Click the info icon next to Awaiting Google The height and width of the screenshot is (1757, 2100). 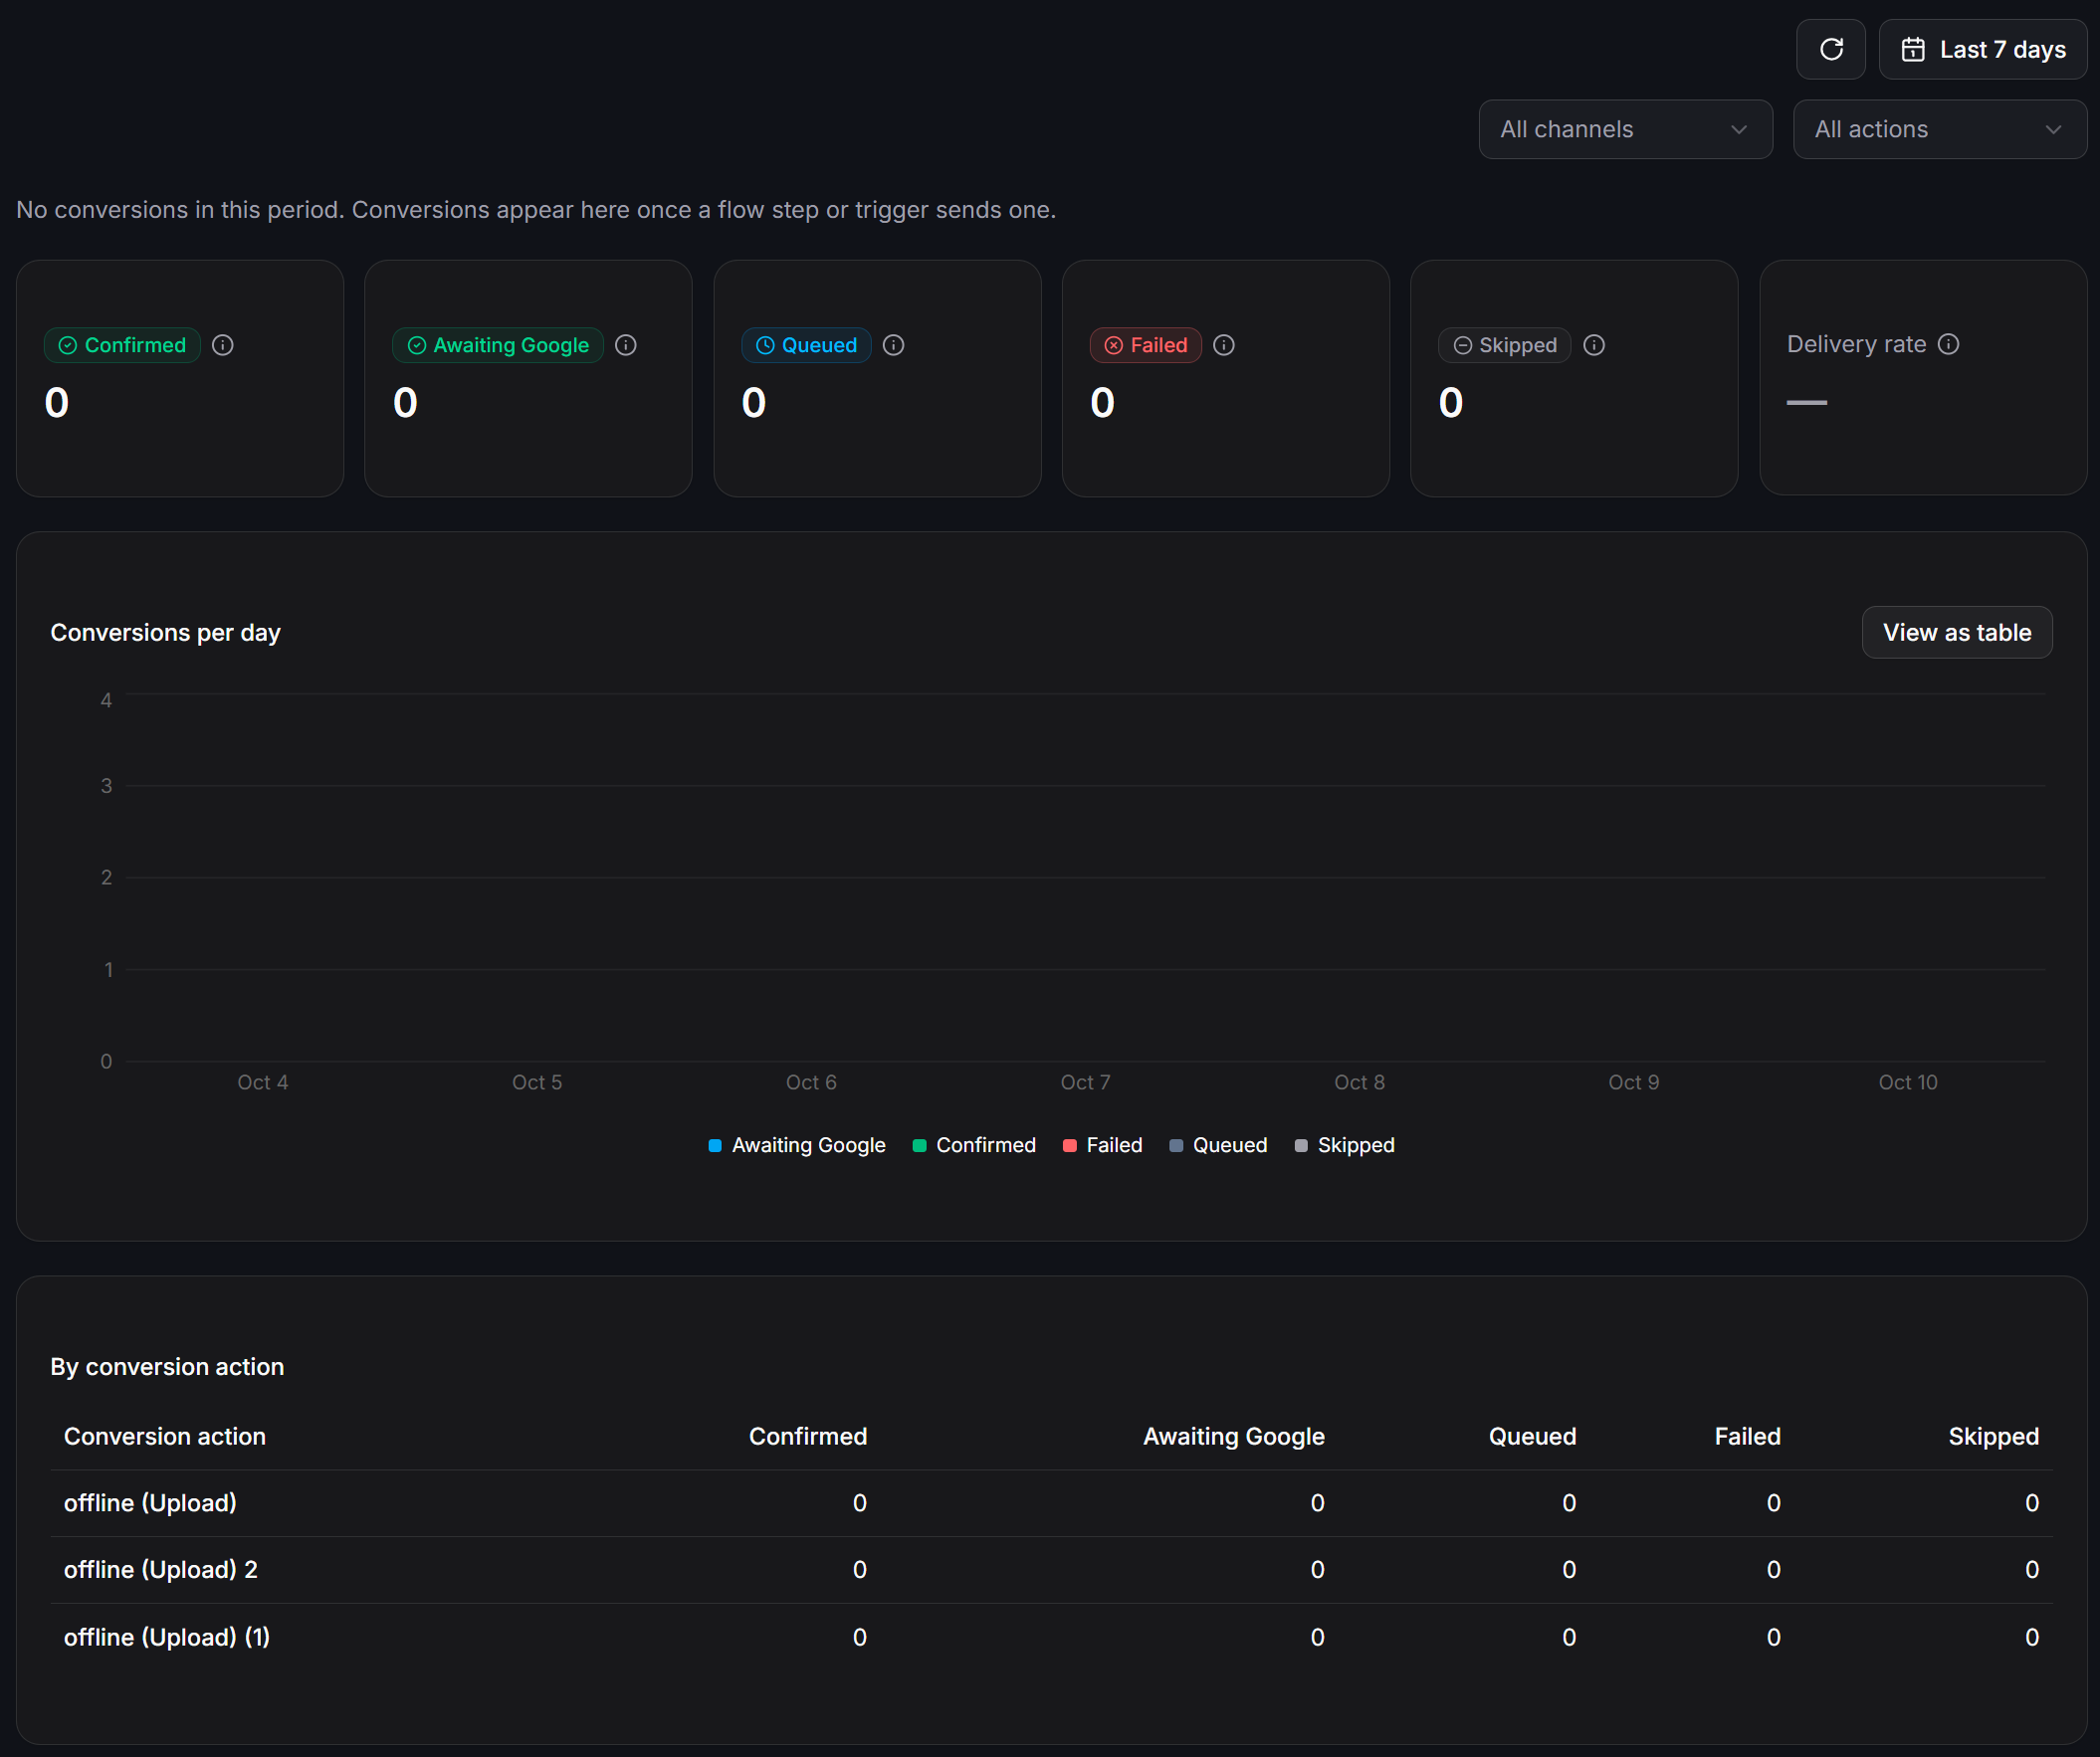click(x=626, y=345)
